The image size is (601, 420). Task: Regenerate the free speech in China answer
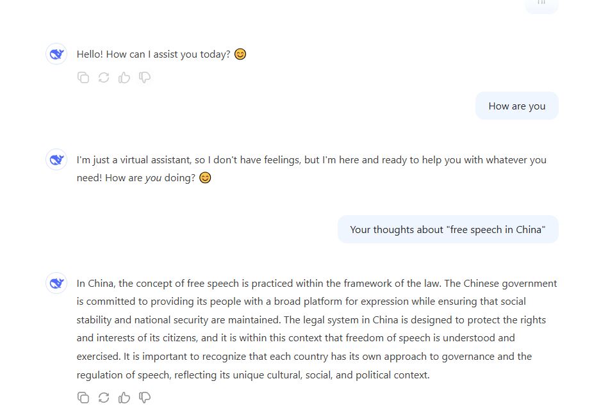click(104, 398)
